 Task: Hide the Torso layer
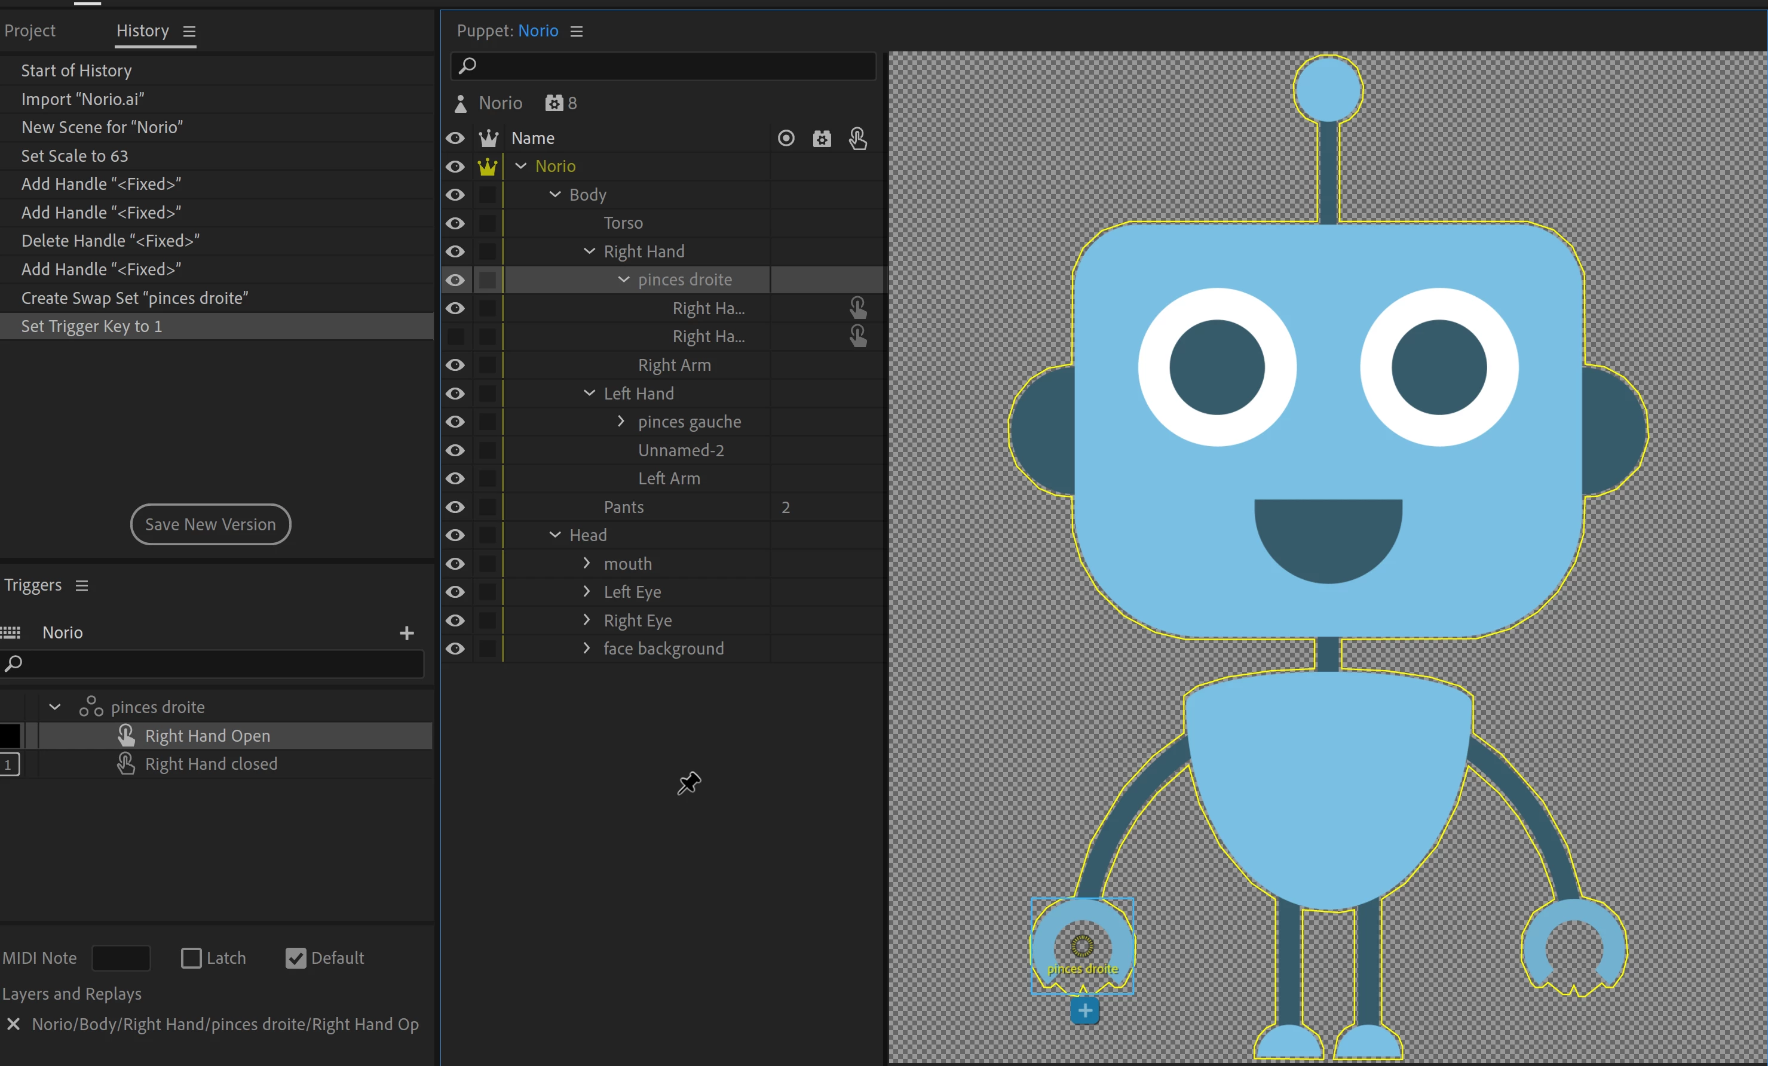point(455,223)
